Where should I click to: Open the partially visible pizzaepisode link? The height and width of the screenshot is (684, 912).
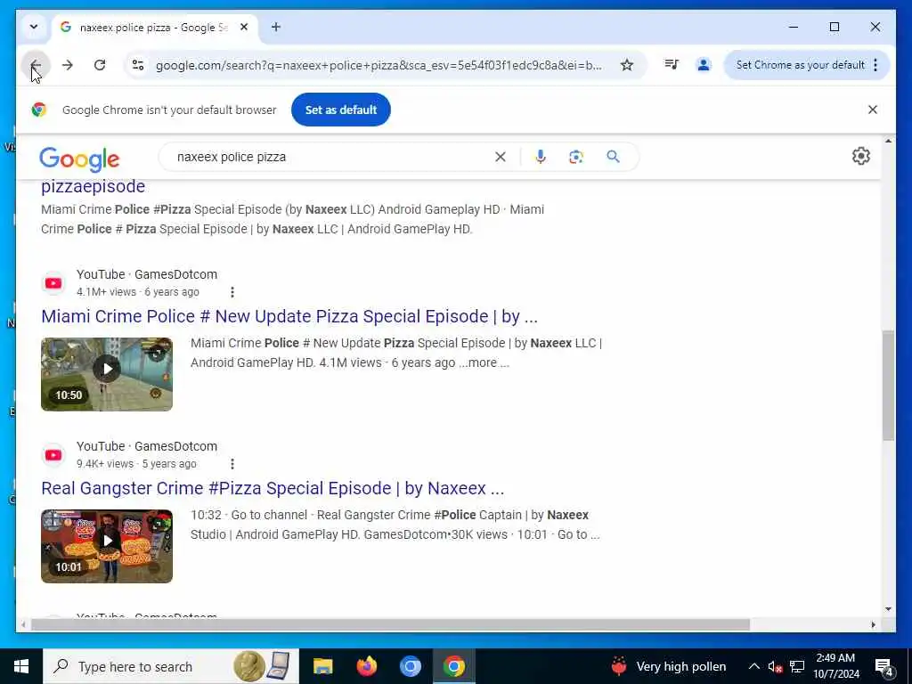pos(93,186)
